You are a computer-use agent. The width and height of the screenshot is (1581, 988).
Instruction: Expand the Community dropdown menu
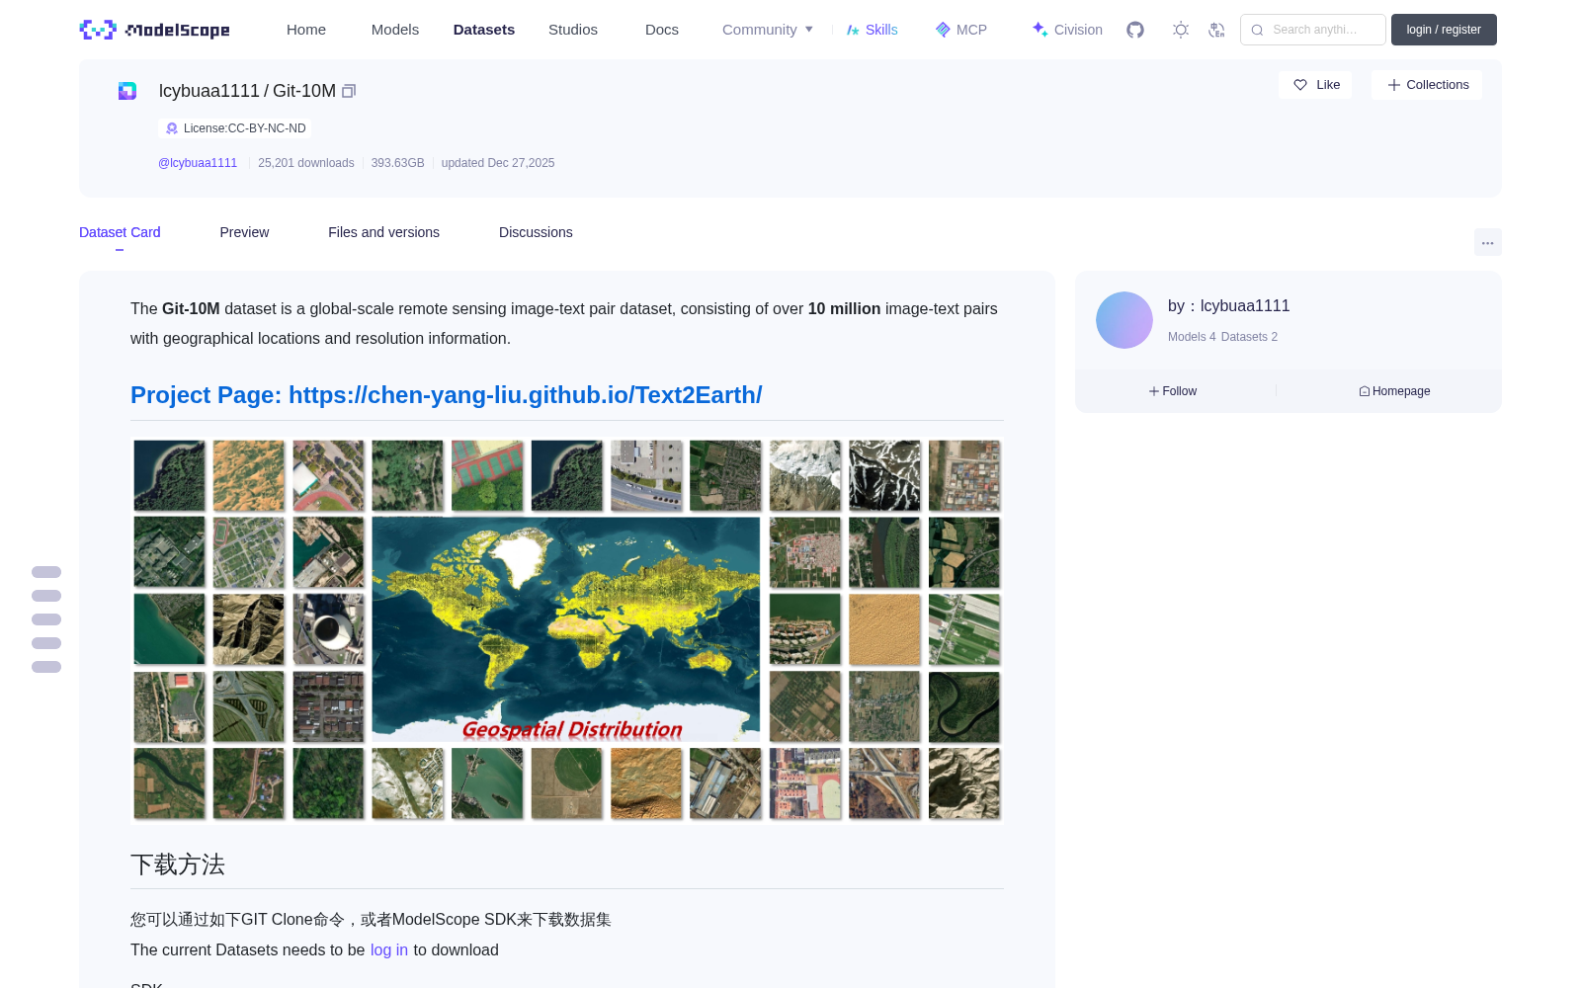[x=768, y=30]
